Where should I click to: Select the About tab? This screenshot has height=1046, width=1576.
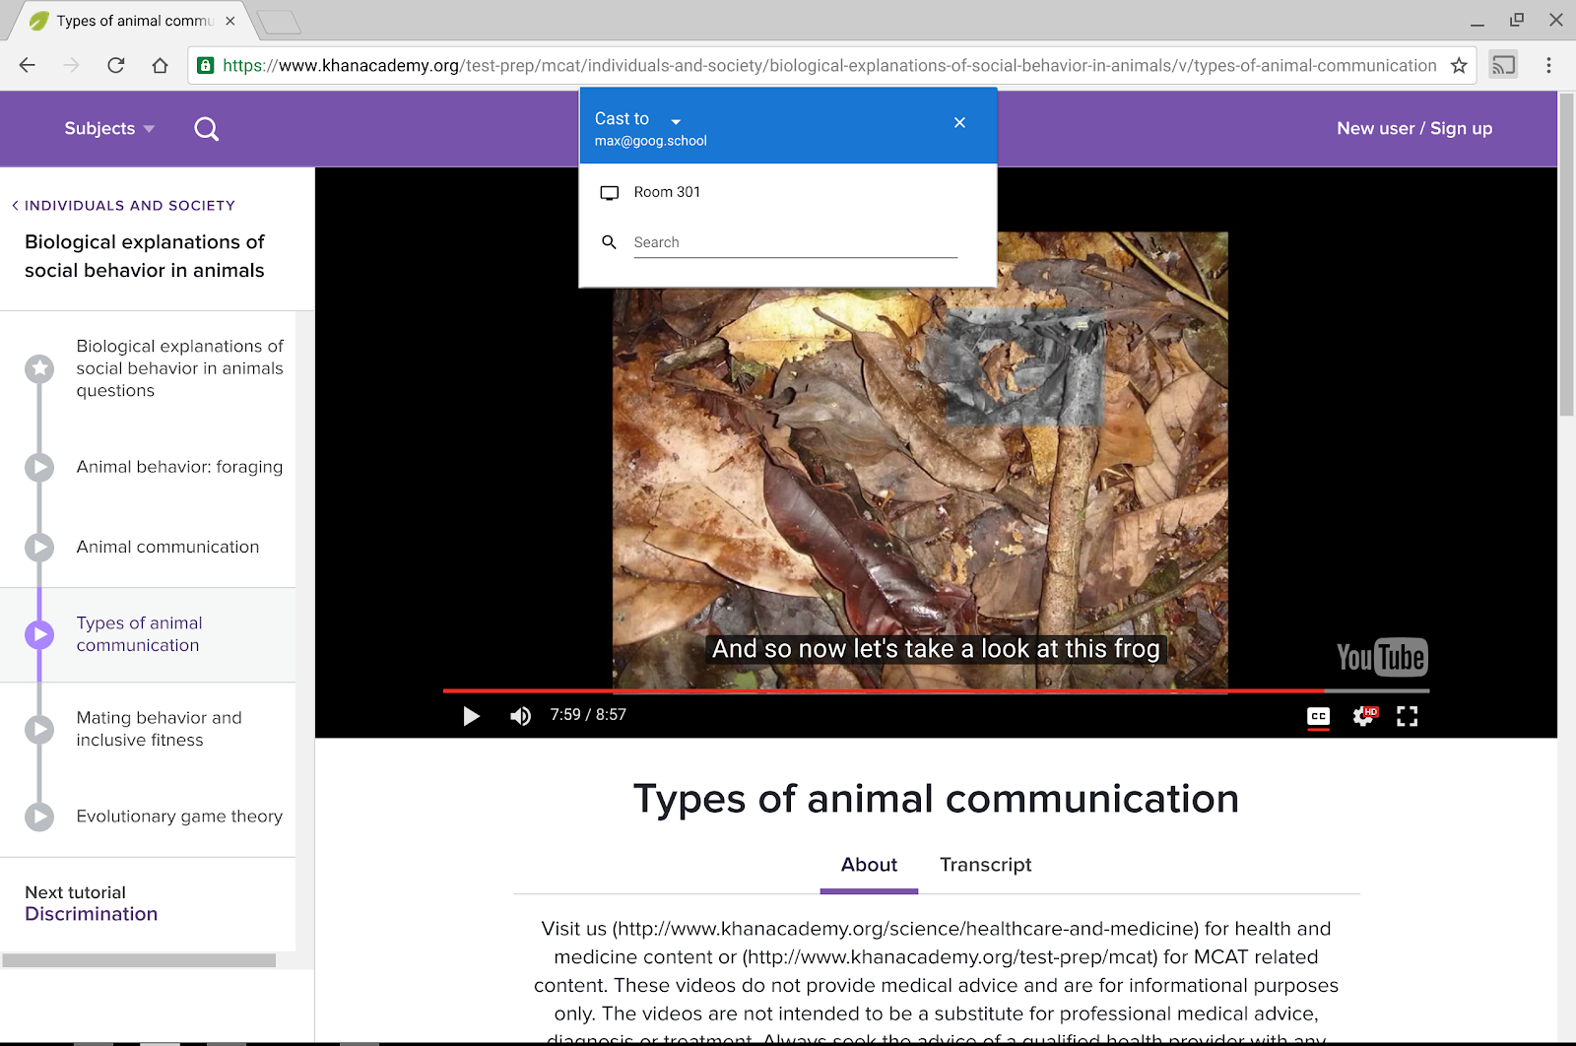pos(869,865)
